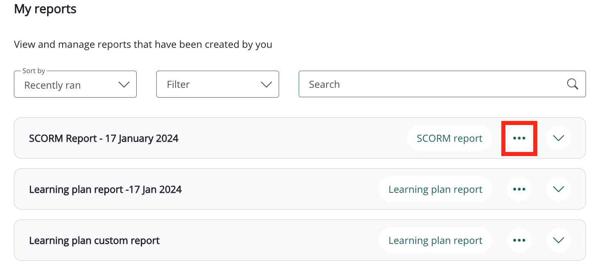The width and height of the screenshot is (595, 268).
Task: Click the My reports heading
Action: [45, 9]
